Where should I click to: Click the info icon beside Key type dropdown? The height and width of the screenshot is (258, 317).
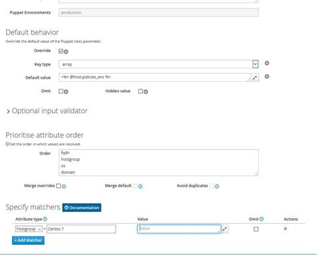tap(267, 63)
